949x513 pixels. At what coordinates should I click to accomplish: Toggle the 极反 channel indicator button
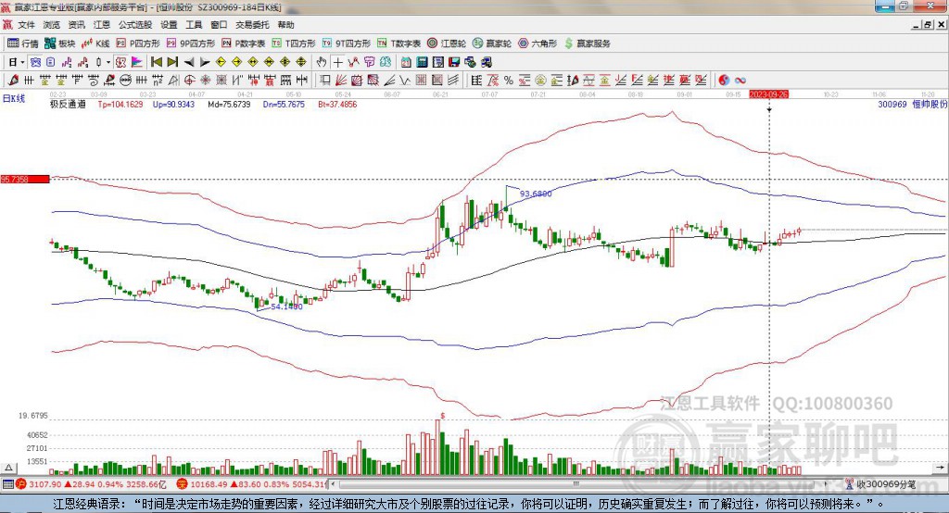coord(120,62)
